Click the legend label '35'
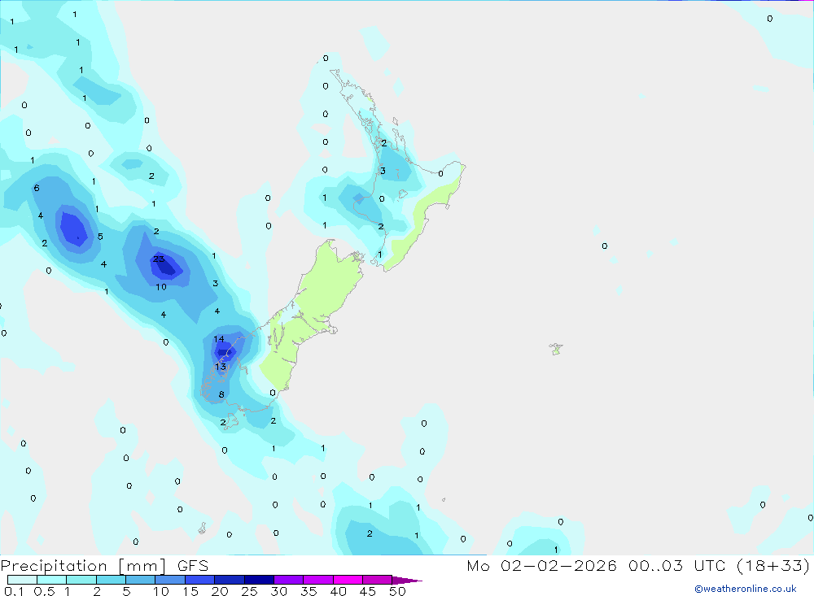814x596 pixels. (309, 591)
